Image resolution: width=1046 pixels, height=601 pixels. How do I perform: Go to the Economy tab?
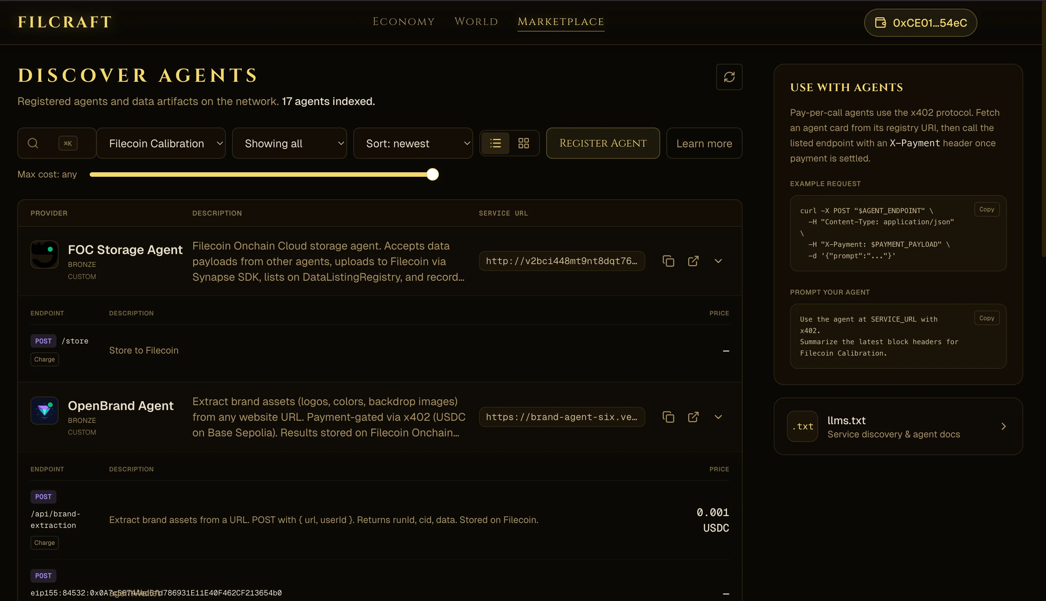[404, 21]
